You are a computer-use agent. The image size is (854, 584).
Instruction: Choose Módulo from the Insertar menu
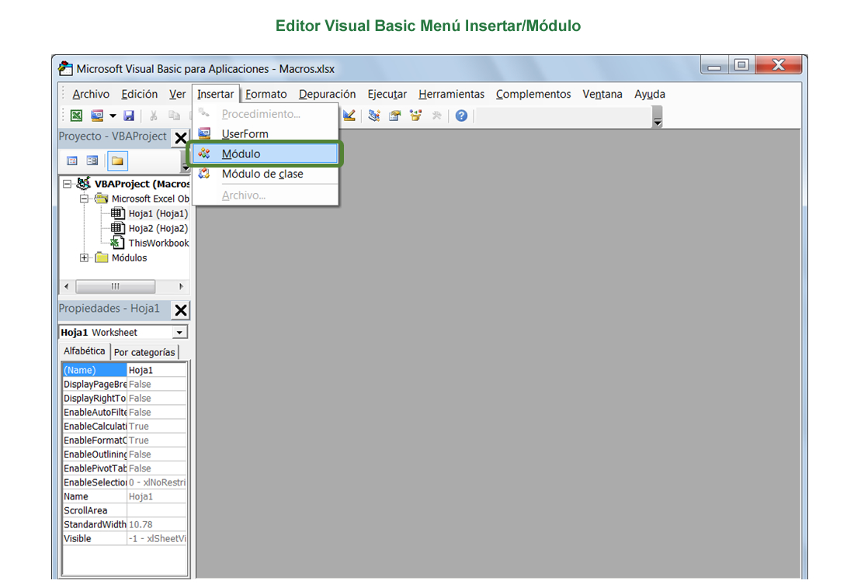[266, 154]
